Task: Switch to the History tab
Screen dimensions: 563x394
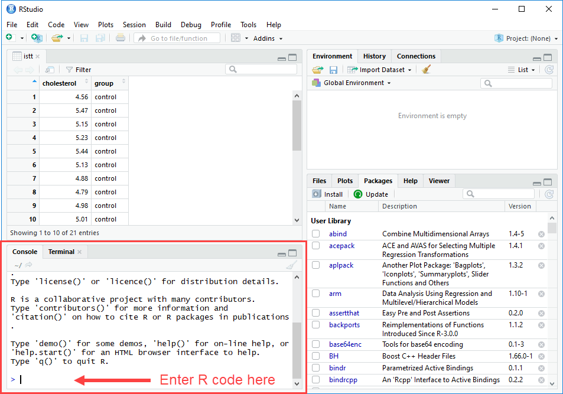Action: [x=374, y=56]
